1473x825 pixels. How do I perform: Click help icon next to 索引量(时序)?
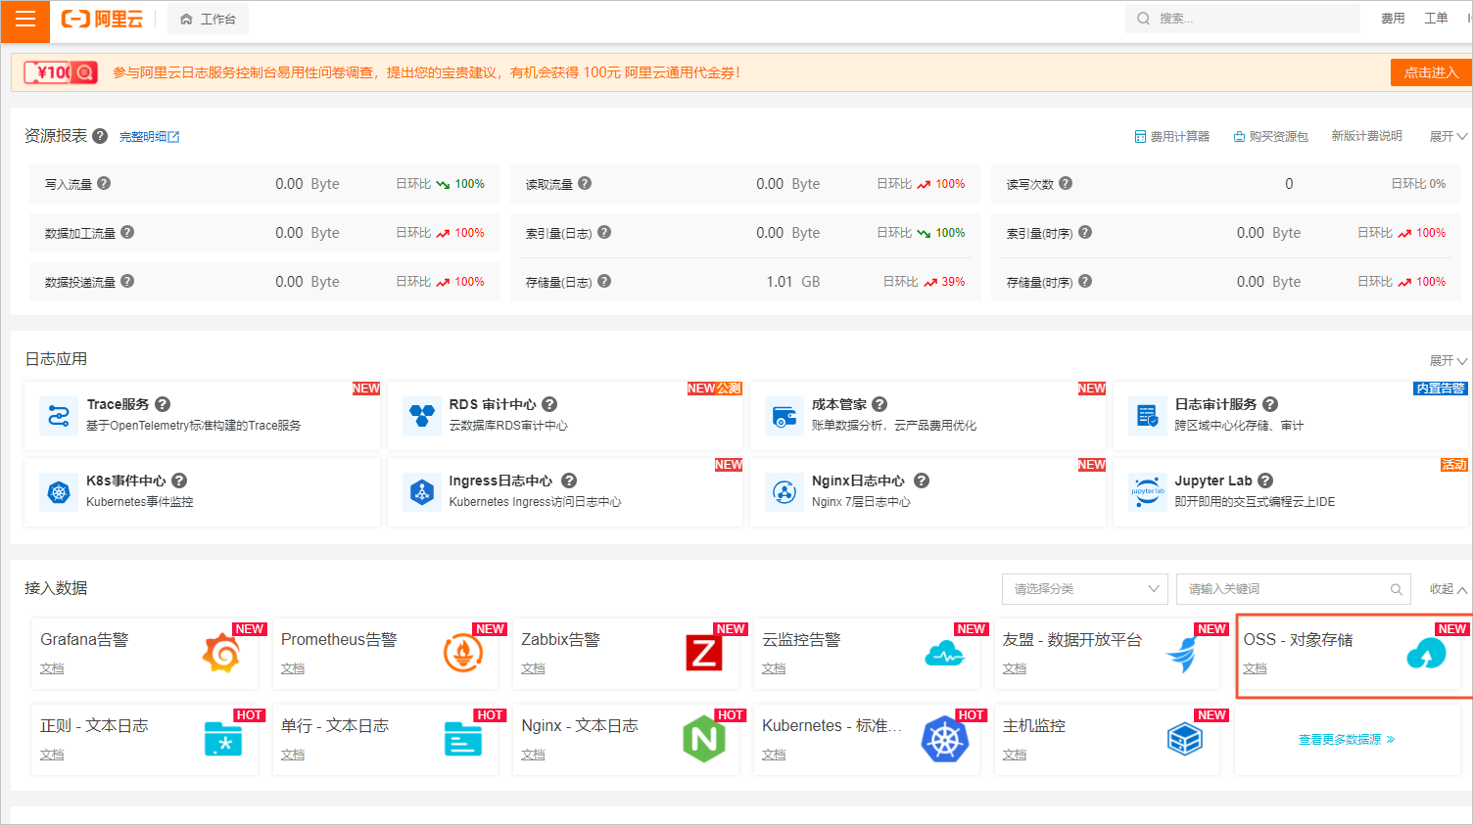[x=1085, y=232]
